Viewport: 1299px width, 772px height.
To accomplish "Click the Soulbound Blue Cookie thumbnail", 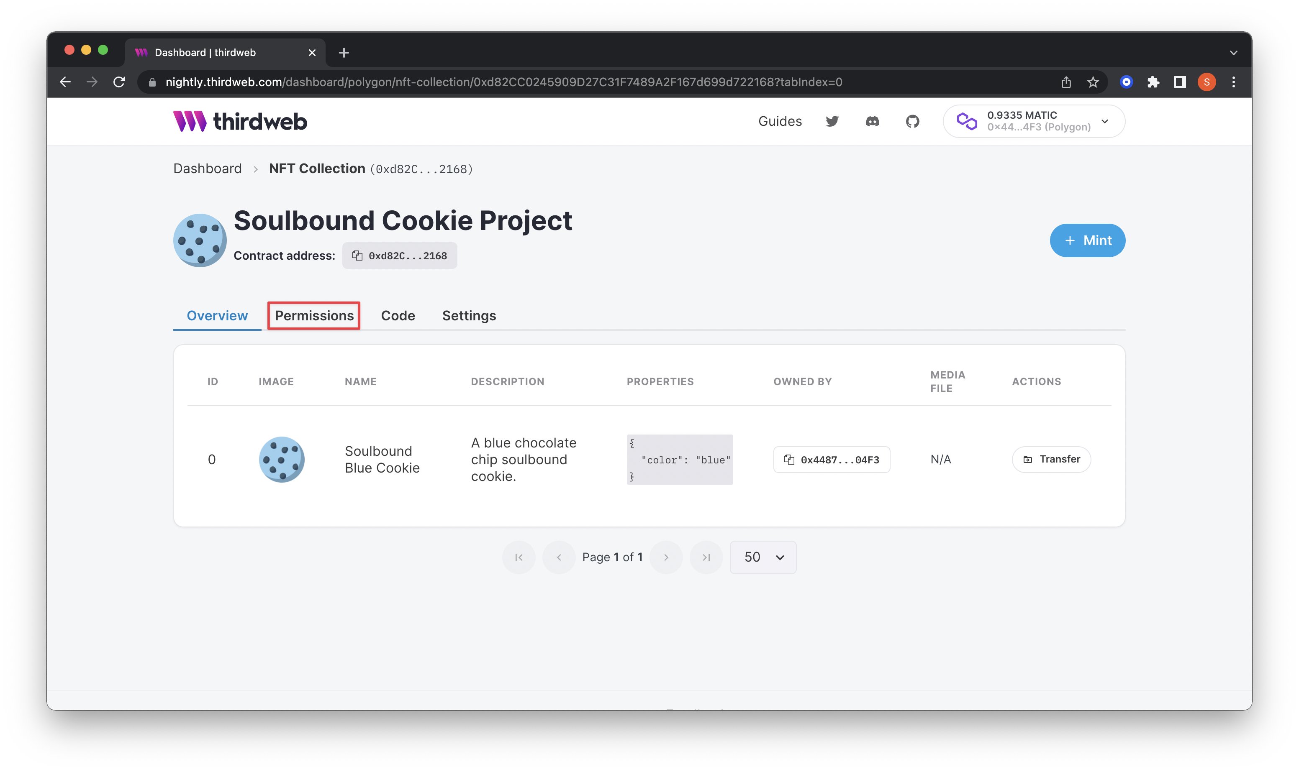I will (282, 459).
